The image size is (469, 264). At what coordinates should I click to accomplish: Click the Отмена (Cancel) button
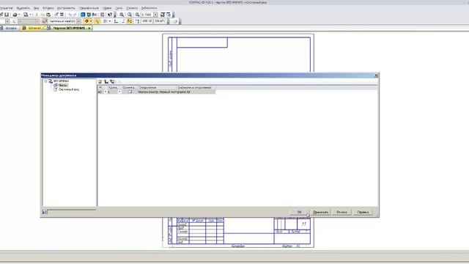tap(341, 212)
